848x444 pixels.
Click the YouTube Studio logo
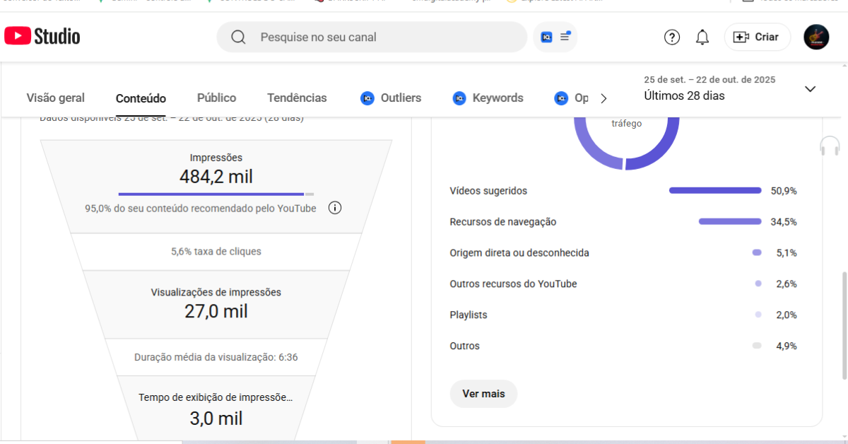click(x=42, y=37)
